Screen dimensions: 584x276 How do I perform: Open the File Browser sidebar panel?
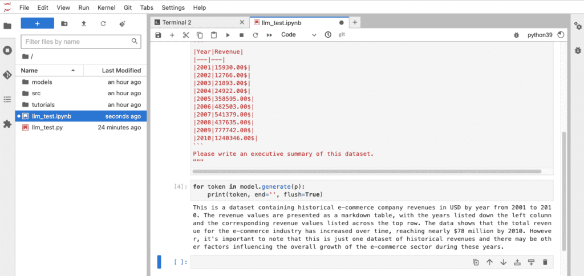click(7, 26)
